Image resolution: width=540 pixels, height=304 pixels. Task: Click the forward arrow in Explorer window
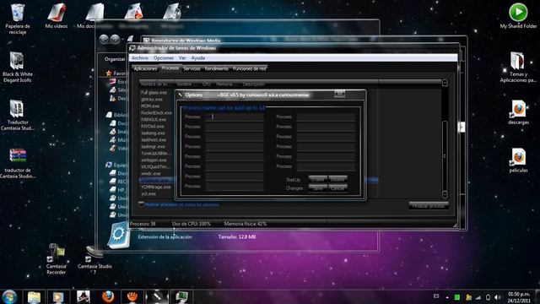point(115,39)
